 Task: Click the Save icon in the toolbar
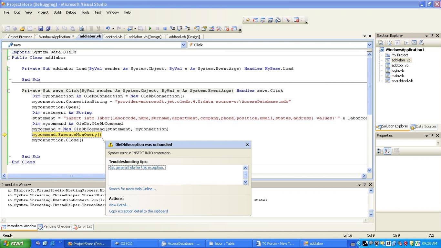(41, 29)
